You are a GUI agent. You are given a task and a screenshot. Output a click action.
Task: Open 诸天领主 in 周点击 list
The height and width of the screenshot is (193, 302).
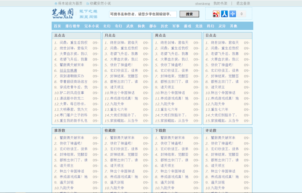pyautogui.click(x=167, y=87)
